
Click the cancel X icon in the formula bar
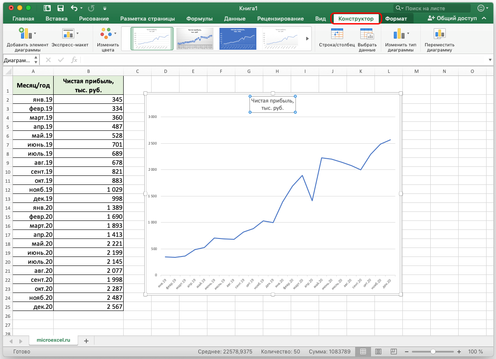point(48,60)
